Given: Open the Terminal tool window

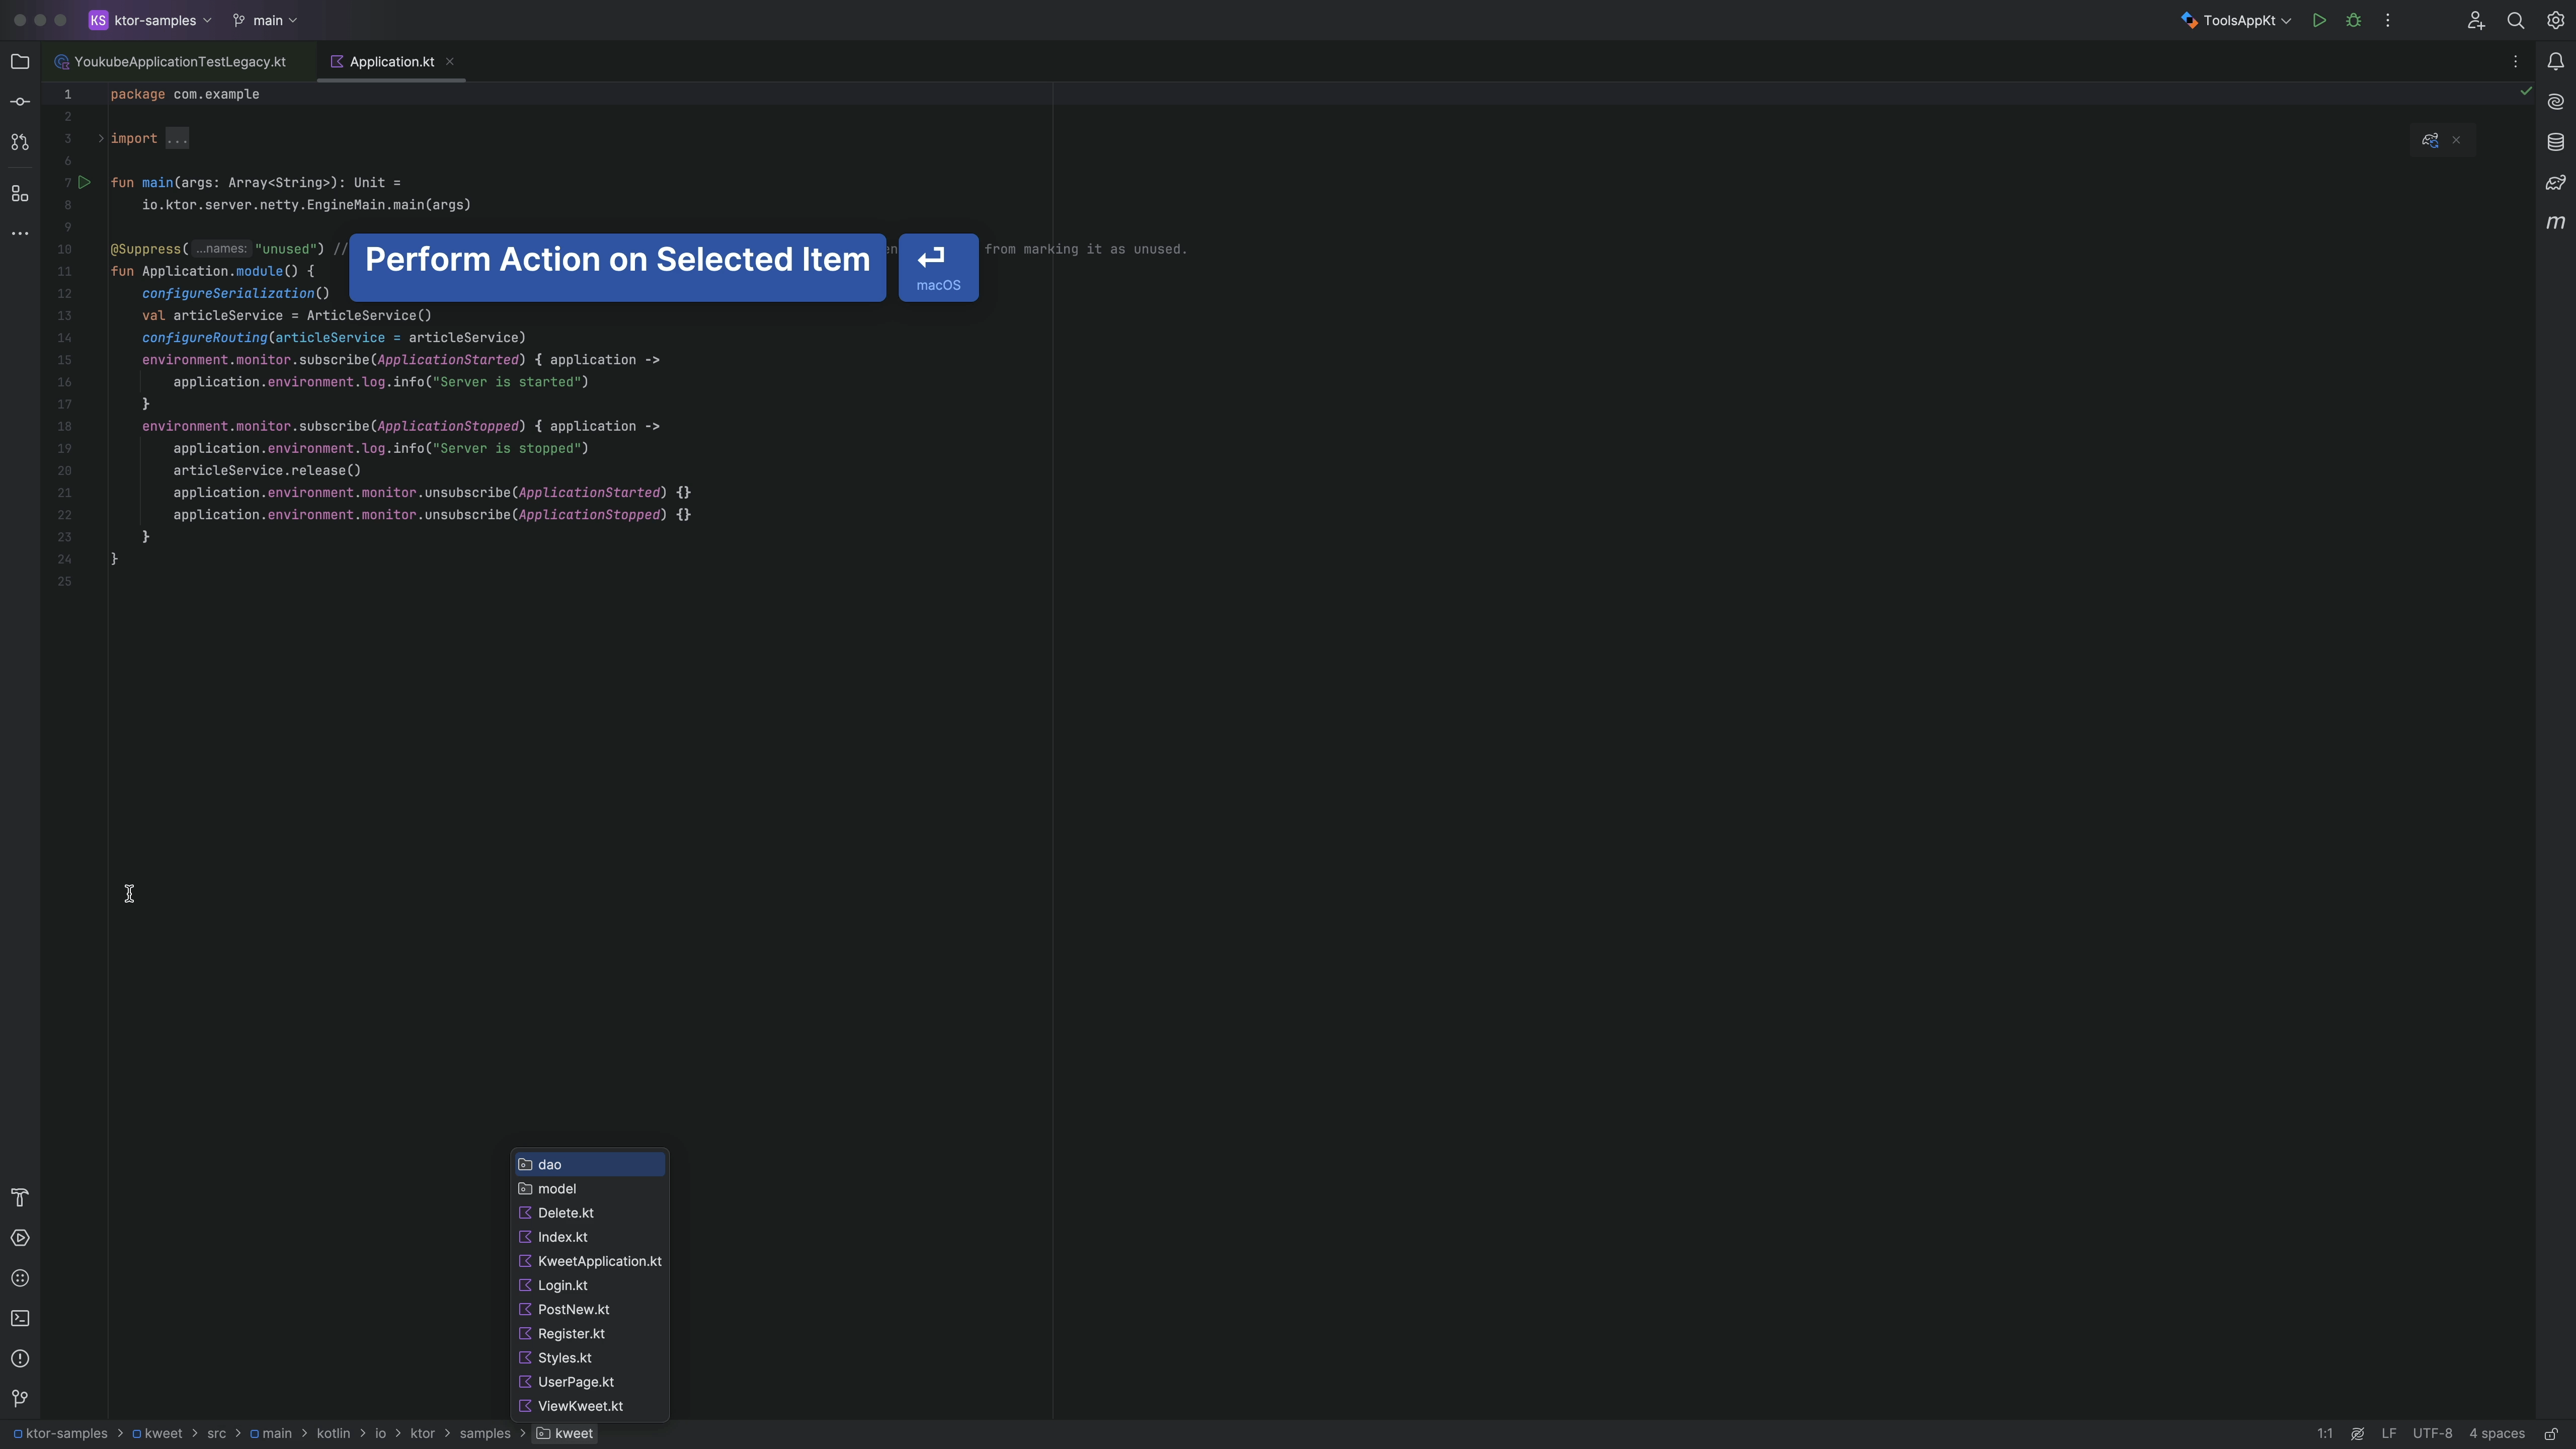Looking at the screenshot, I should tap(20, 1318).
